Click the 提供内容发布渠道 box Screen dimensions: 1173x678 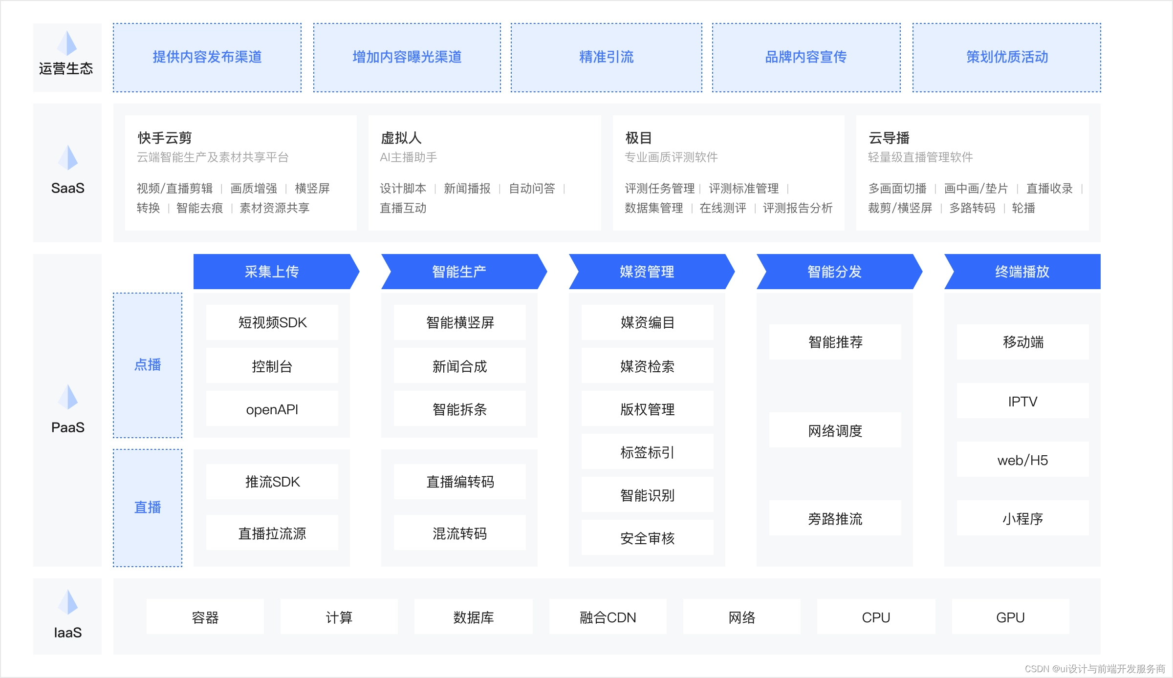207,57
